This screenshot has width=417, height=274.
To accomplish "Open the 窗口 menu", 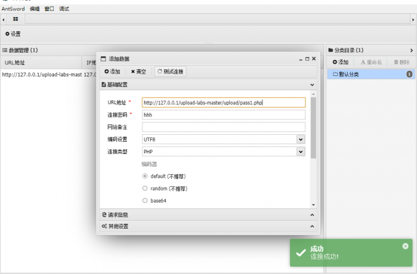I will (49, 9).
